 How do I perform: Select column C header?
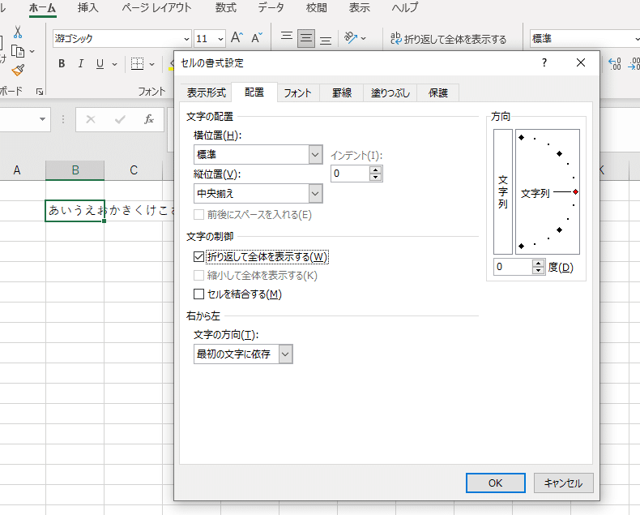pos(134,170)
